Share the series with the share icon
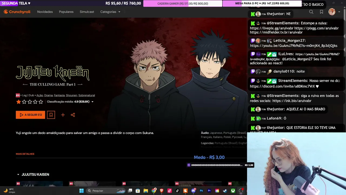 (73, 115)
